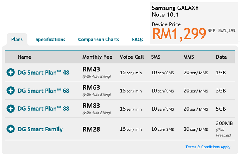Select the DG Smart Plan 88 name
This screenshot has width=240, height=156.
click(44, 109)
